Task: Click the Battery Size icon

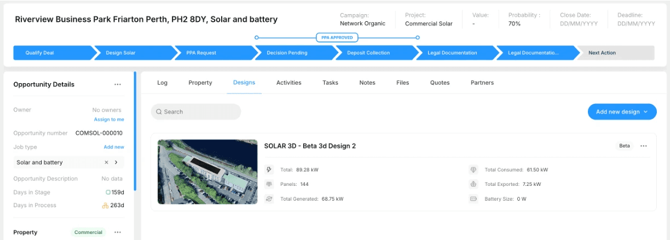Action: 473,199
